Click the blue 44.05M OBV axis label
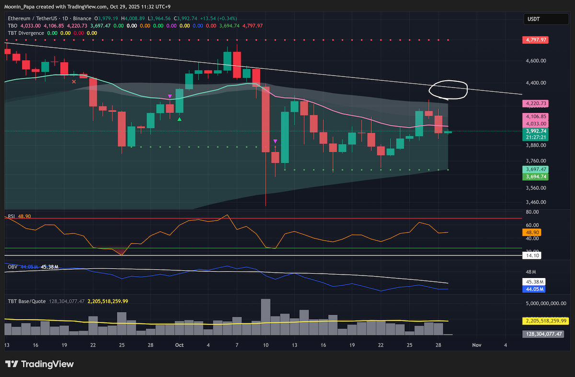This screenshot has height=377, width=575. 535,289
